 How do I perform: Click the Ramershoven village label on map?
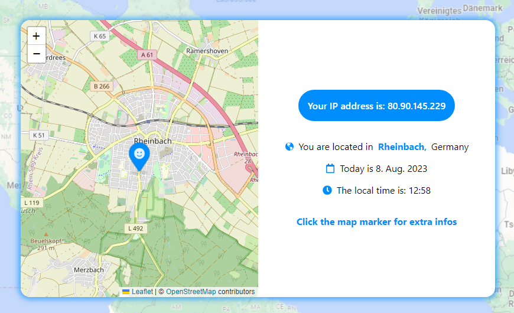tap(207, 51)
